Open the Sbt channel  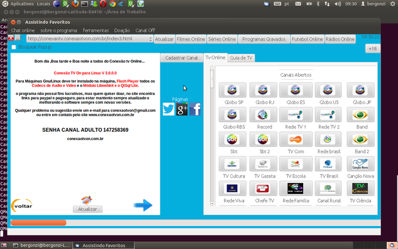(232, 139)
